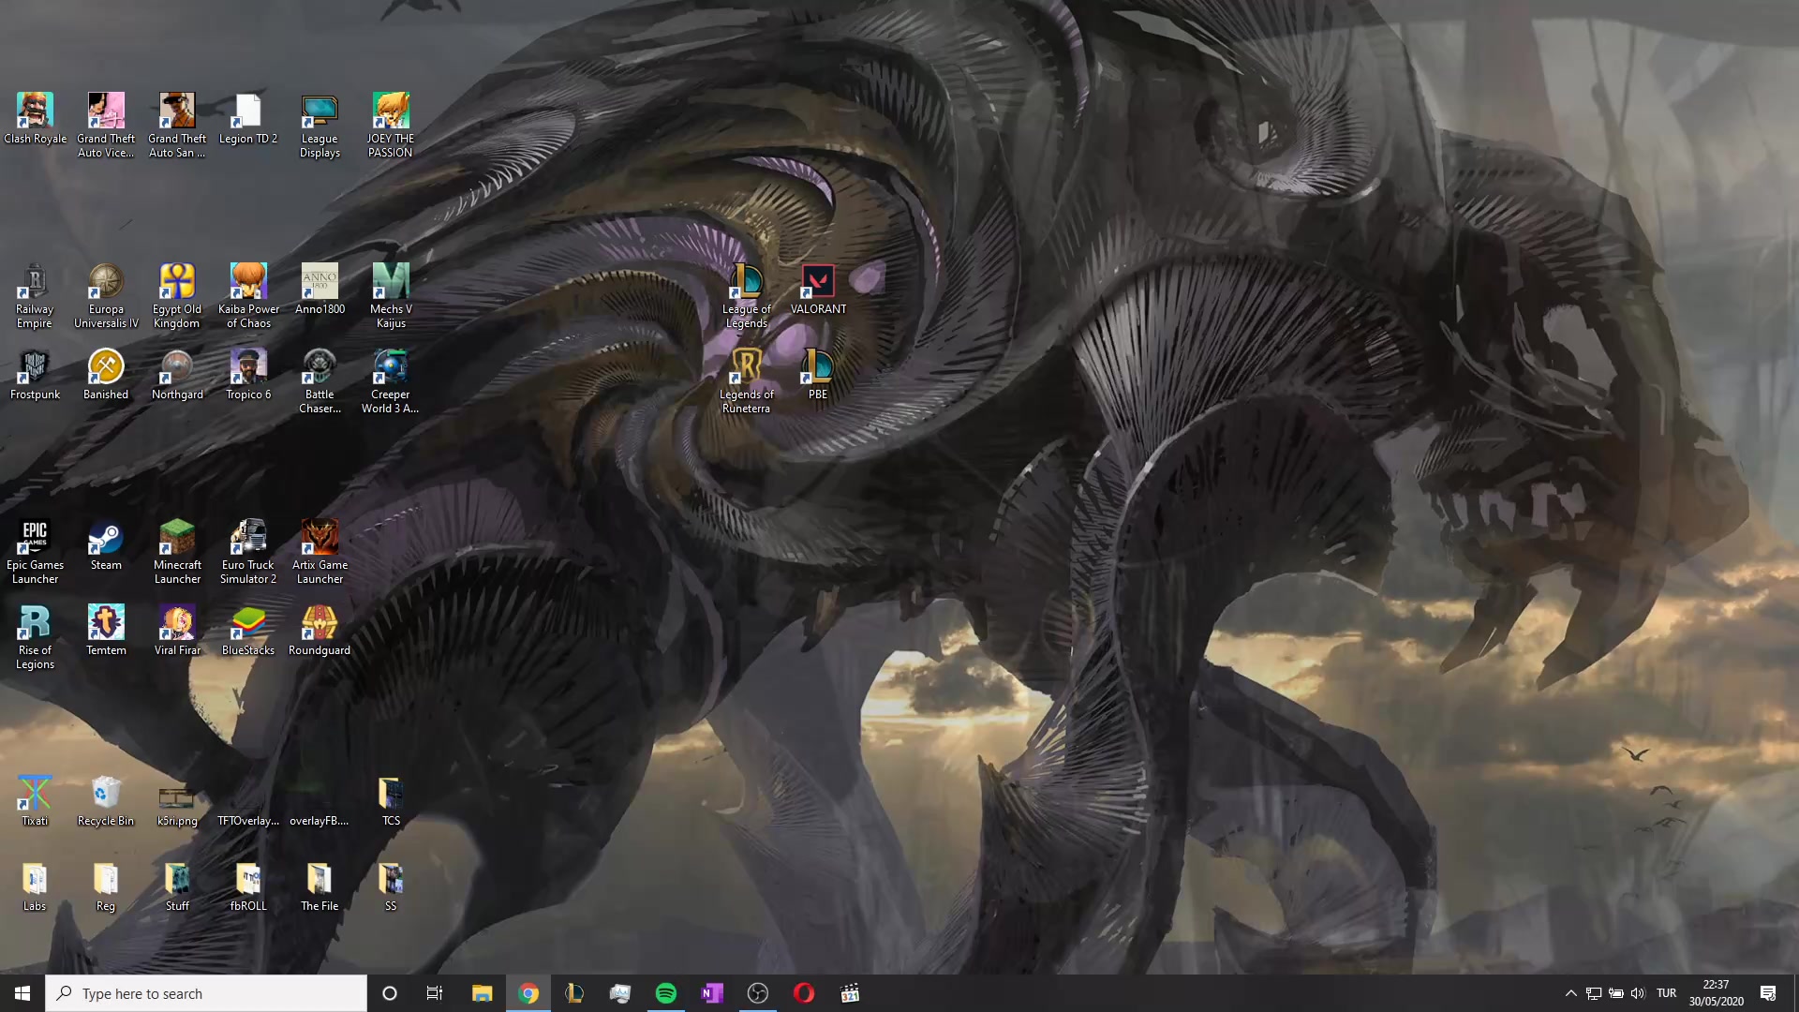The image size is (1799, 1012).
Task: Select the Minecraft Launcher icon
Action: (x=177, y=552)
